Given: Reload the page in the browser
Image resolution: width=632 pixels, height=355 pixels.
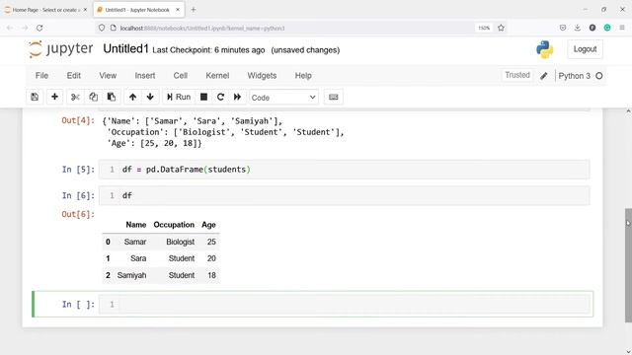Looking at the screenshot, I should click(x=39, y=28).
